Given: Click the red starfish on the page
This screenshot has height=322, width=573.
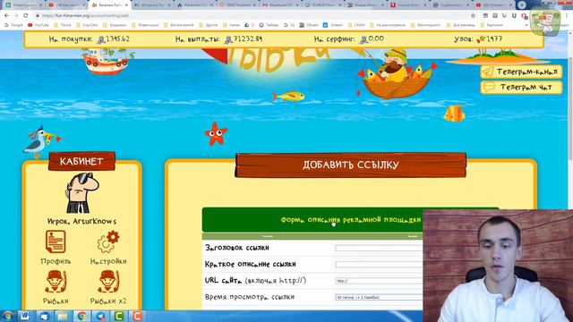Looking at the screenshot, I should pos(216,133).
